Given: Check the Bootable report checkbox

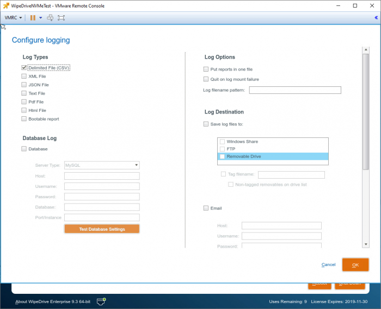Looking at the screenshot, I should (24, 119).
